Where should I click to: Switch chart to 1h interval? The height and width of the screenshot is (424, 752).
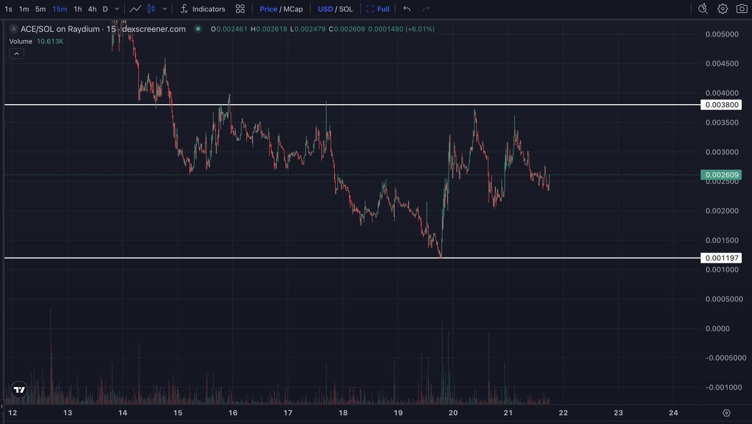(78, 9)
